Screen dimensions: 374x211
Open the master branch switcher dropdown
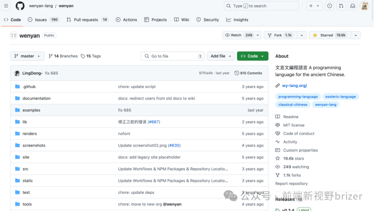click(27, 56)
